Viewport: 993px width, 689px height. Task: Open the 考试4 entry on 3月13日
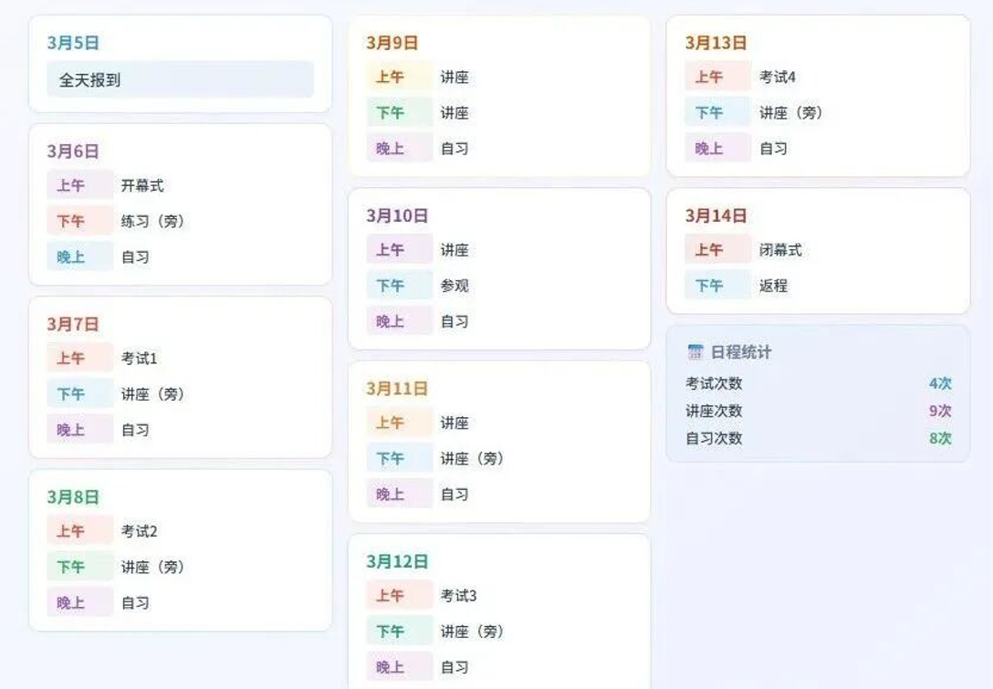click(778, 78)
